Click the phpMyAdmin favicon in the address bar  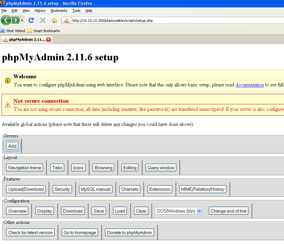pos(66,20)
